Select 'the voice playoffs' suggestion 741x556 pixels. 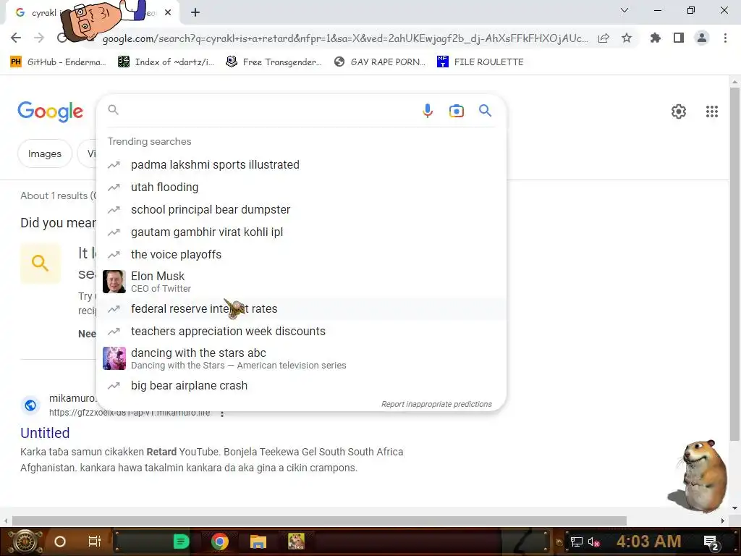[301, 254]
